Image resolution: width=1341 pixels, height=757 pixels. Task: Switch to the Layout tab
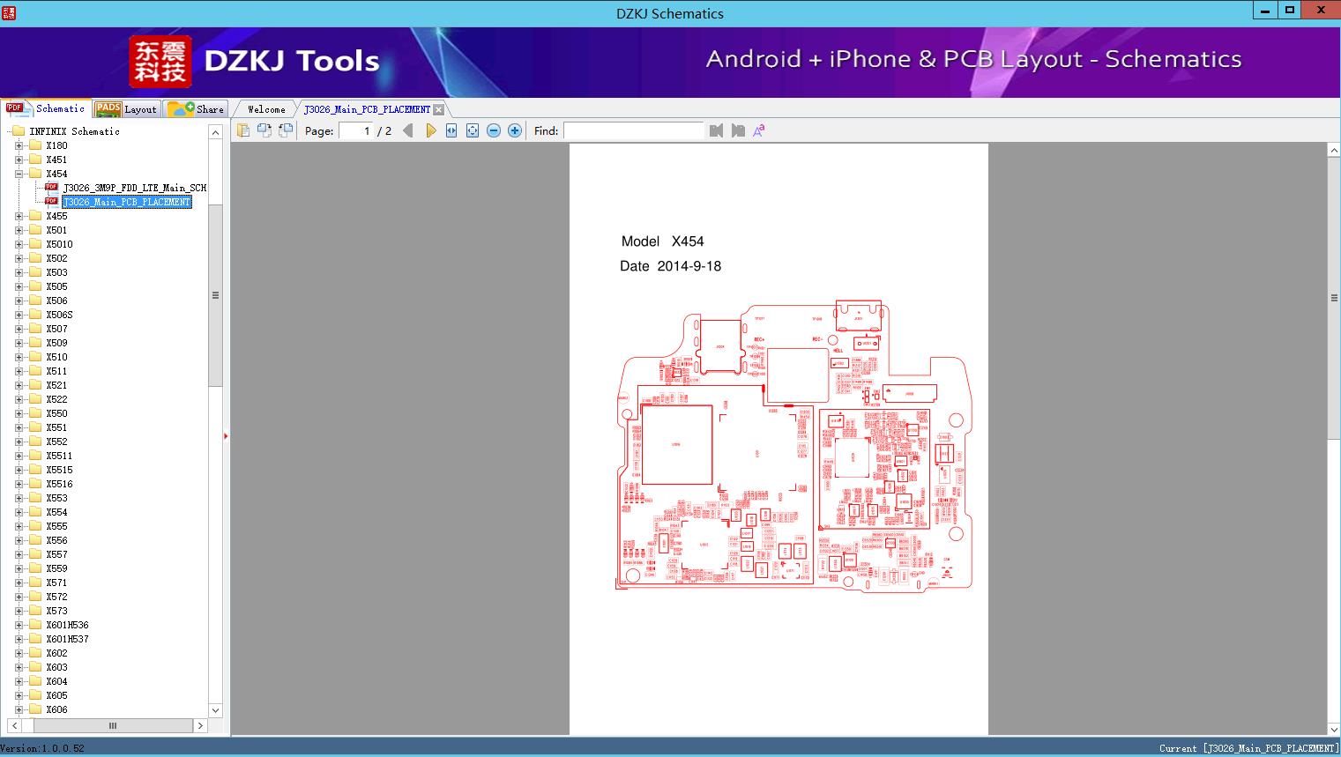coord(128,109)
